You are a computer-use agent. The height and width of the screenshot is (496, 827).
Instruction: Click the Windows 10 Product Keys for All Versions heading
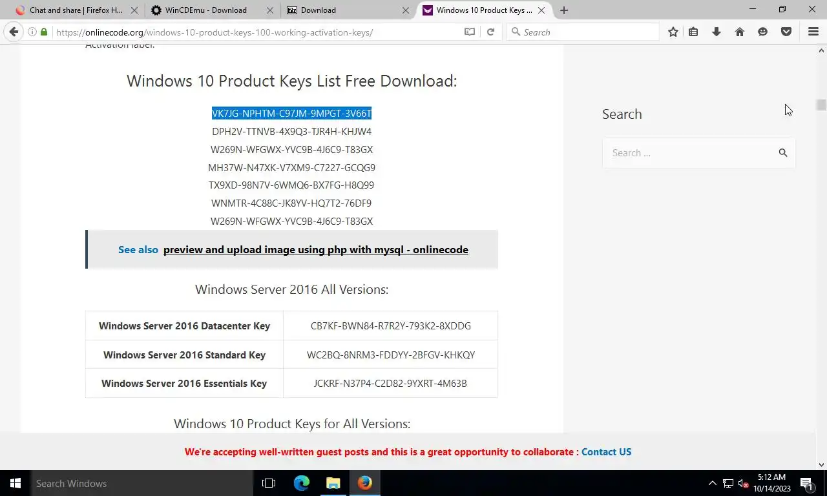point(291,424)
